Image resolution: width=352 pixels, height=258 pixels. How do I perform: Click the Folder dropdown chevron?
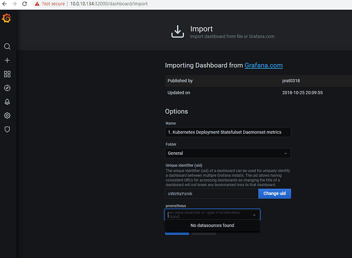pyautogui.click(x=286, y=153)
